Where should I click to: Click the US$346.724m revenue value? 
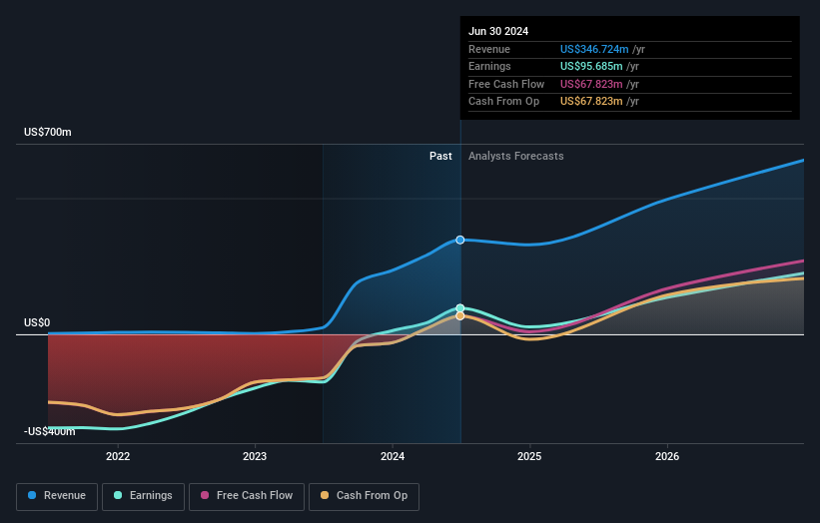pos(594,49)
